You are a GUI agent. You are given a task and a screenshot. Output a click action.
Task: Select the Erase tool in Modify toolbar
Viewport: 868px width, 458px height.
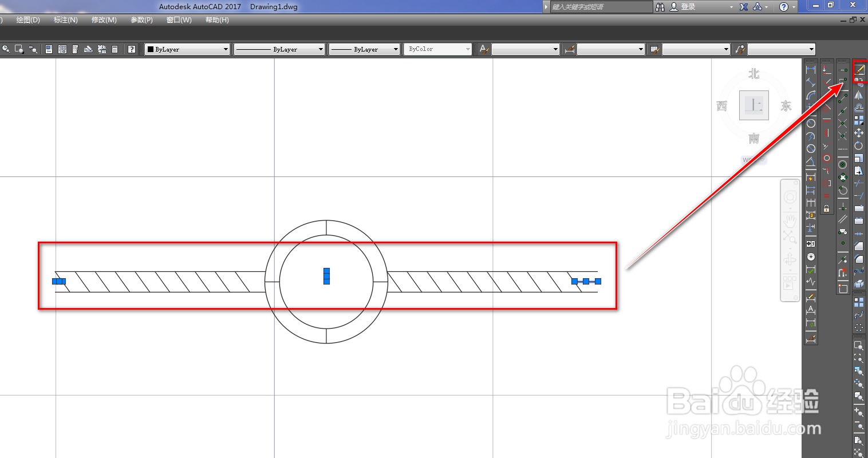pos(859,69)
